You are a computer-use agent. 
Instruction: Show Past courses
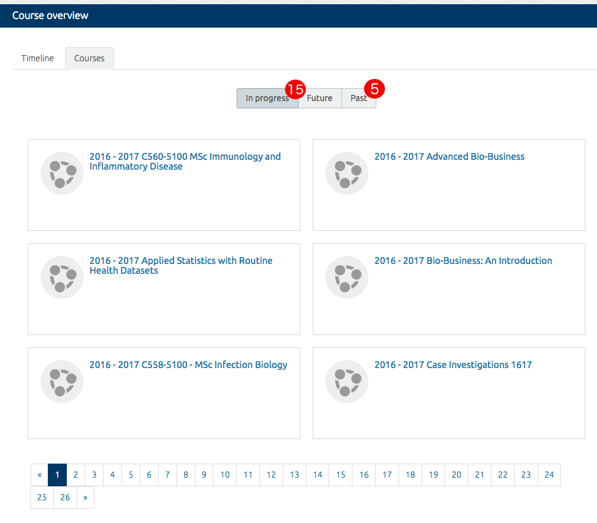[359, 98]
